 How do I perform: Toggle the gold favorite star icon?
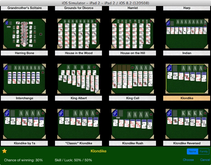4,151
